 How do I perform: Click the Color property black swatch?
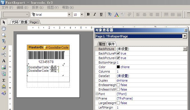click(x=118, y=67)
